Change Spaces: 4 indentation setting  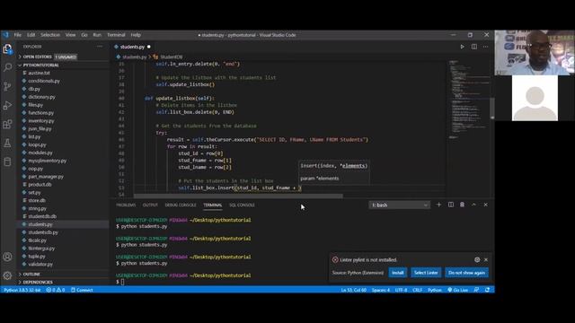[x=381, y=290]
